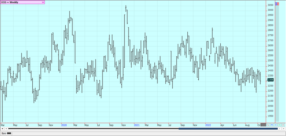Step the chart forward one bar

tap(280, 129)
